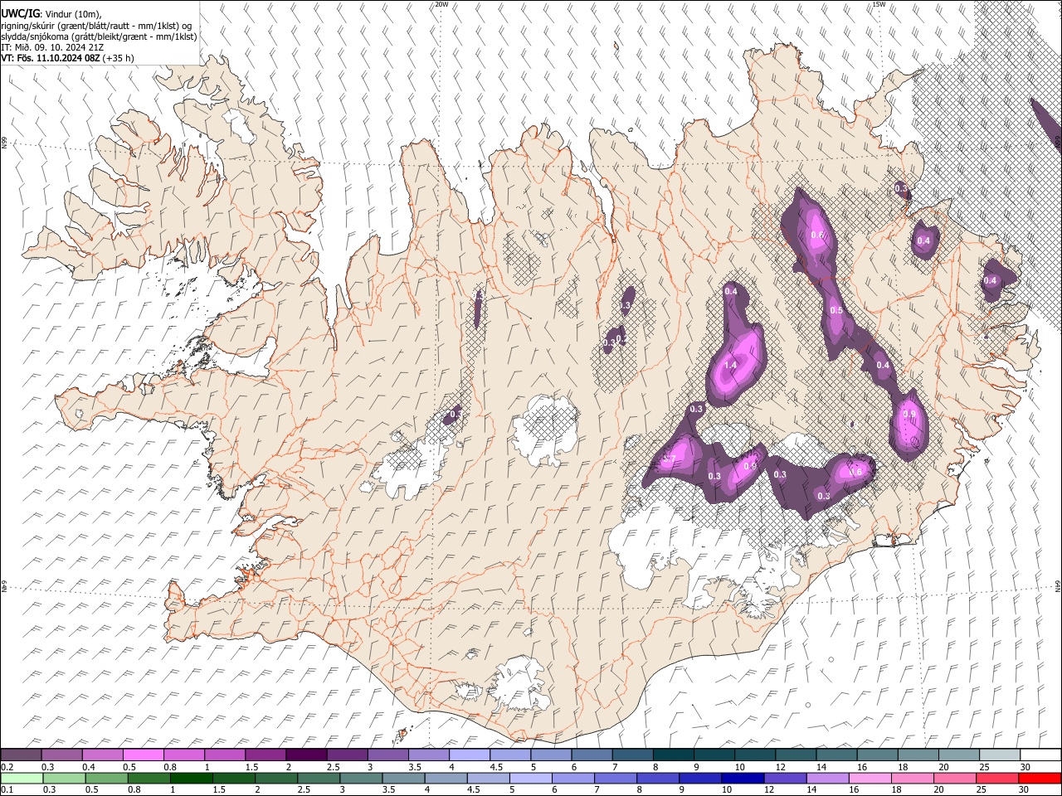Select the red-pink 25–30 rain legend swatch
The width and height of the screenshot is (1062, 796).
coord(997,778)
